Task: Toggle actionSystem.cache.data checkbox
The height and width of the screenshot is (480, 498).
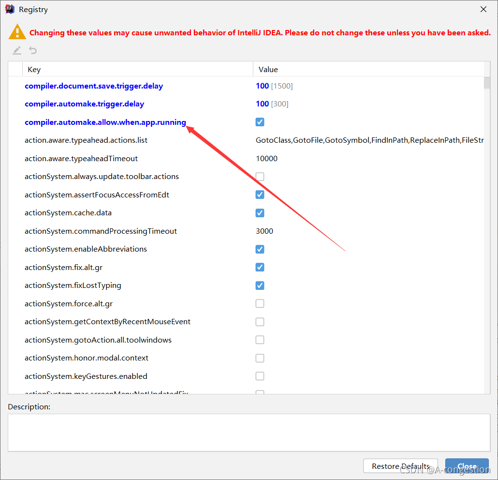Action: pyautogui.click(x=260, y=213)
